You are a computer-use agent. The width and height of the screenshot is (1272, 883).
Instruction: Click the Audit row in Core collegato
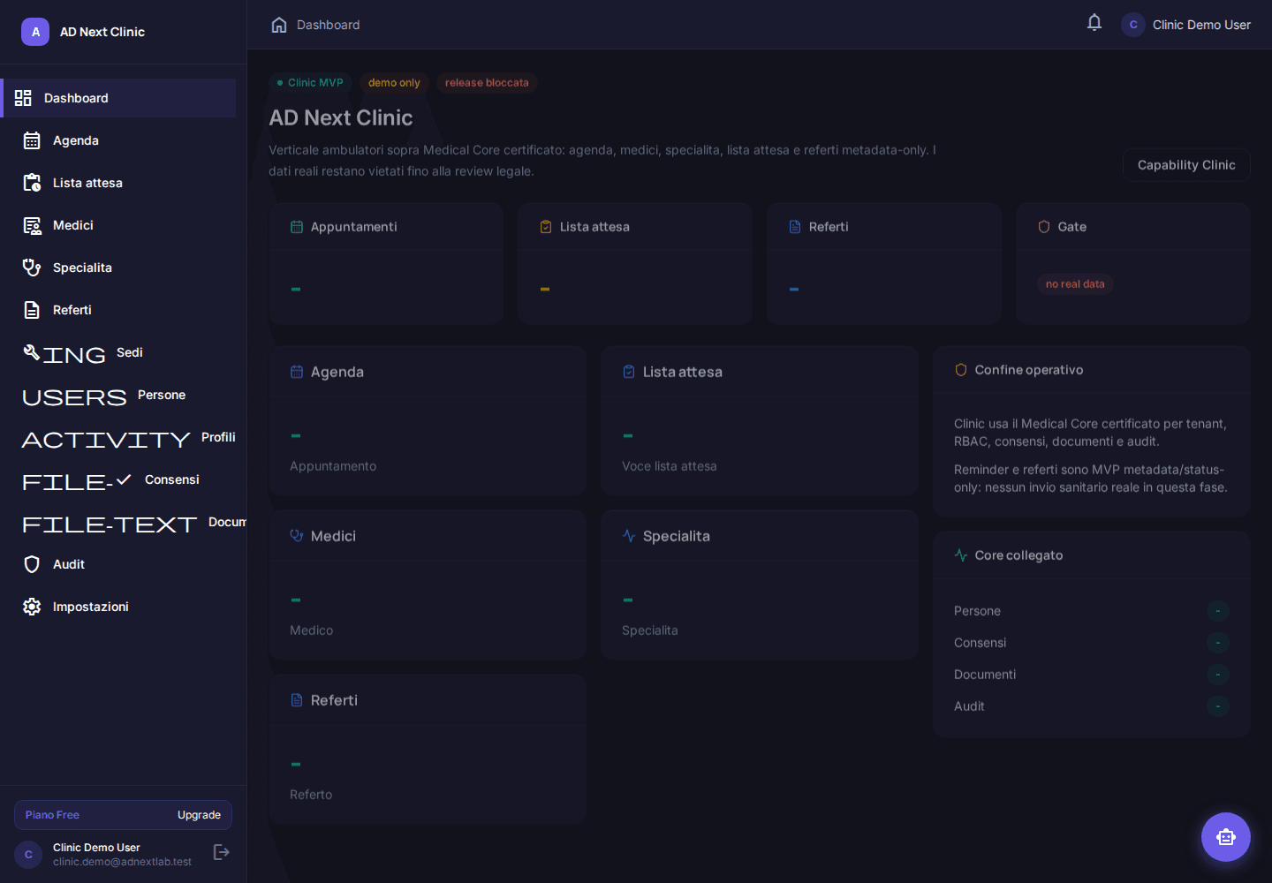1092,706
